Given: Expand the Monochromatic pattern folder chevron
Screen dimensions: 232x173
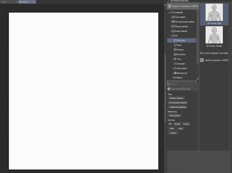Looking at the screenshot, I should point(171,22).
